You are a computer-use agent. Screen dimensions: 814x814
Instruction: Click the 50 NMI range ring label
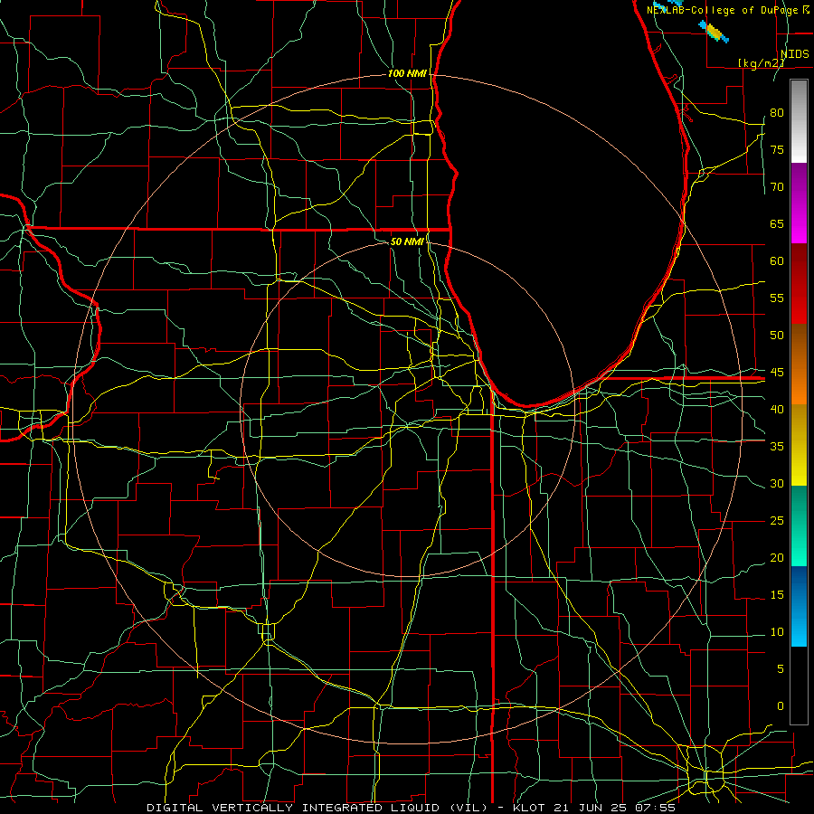coord(408,241)
